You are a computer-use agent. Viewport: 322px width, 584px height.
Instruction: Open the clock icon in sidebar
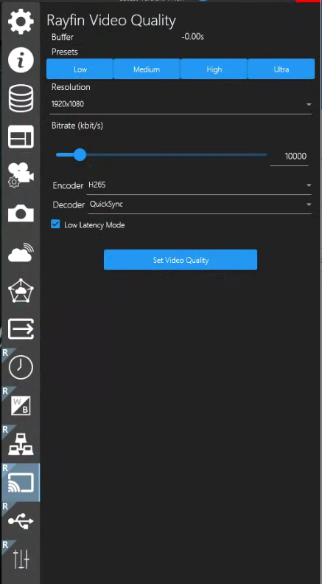[x=21, y=368]
